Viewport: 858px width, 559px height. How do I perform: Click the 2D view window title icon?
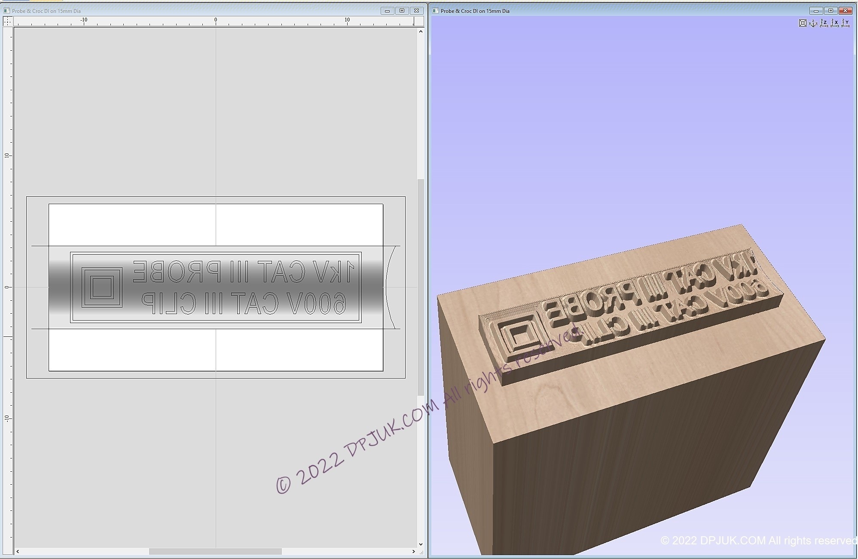point(6,11)
